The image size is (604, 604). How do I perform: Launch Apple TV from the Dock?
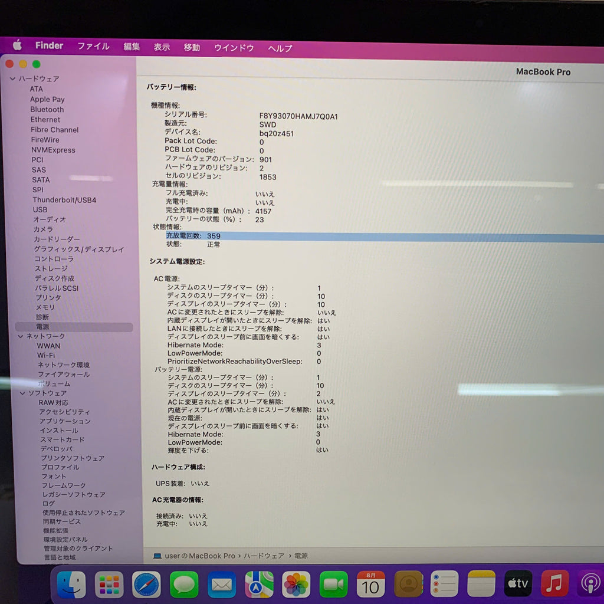pos(518,583)
